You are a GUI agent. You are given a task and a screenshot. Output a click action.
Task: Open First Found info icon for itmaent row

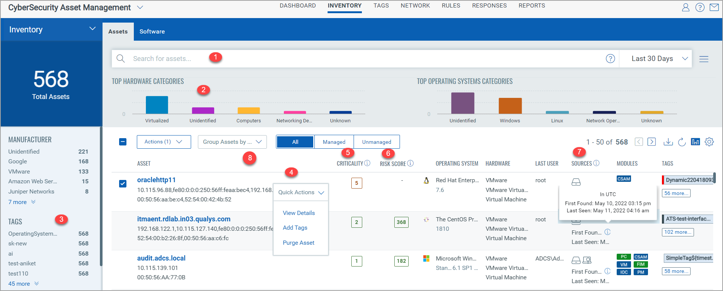point(607,232)
